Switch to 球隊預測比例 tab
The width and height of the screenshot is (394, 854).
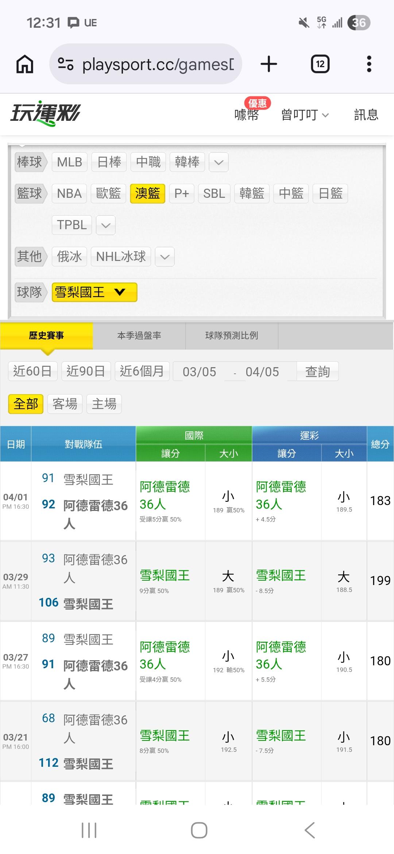(232, 335)
